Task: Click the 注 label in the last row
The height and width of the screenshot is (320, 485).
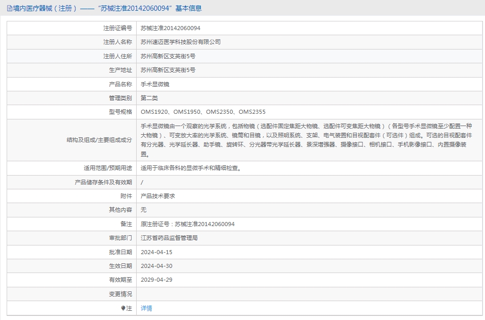Action: pos(129,308)
